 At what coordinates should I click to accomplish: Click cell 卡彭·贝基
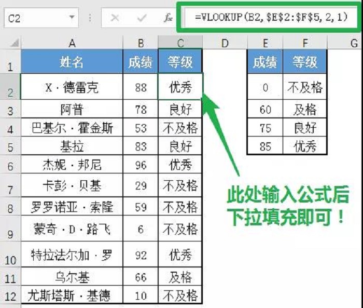pos(72,185)
